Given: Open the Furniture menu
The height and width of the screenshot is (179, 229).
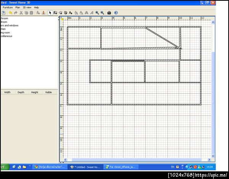Looking at the screenshot, I should [8, 8].
